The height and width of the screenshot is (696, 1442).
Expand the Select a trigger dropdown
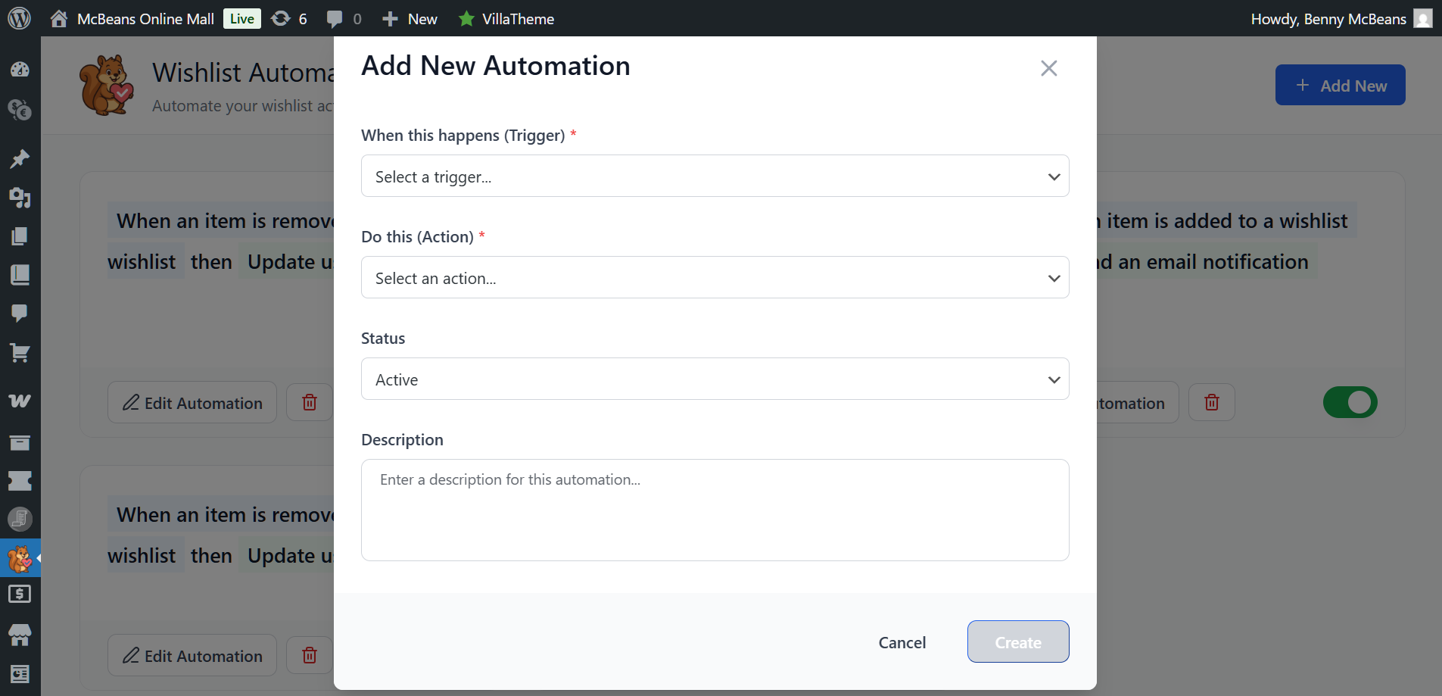pos(715,176)
